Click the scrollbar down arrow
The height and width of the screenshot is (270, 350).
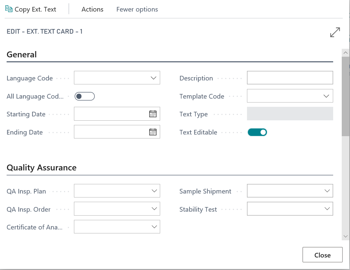(345, 236)
